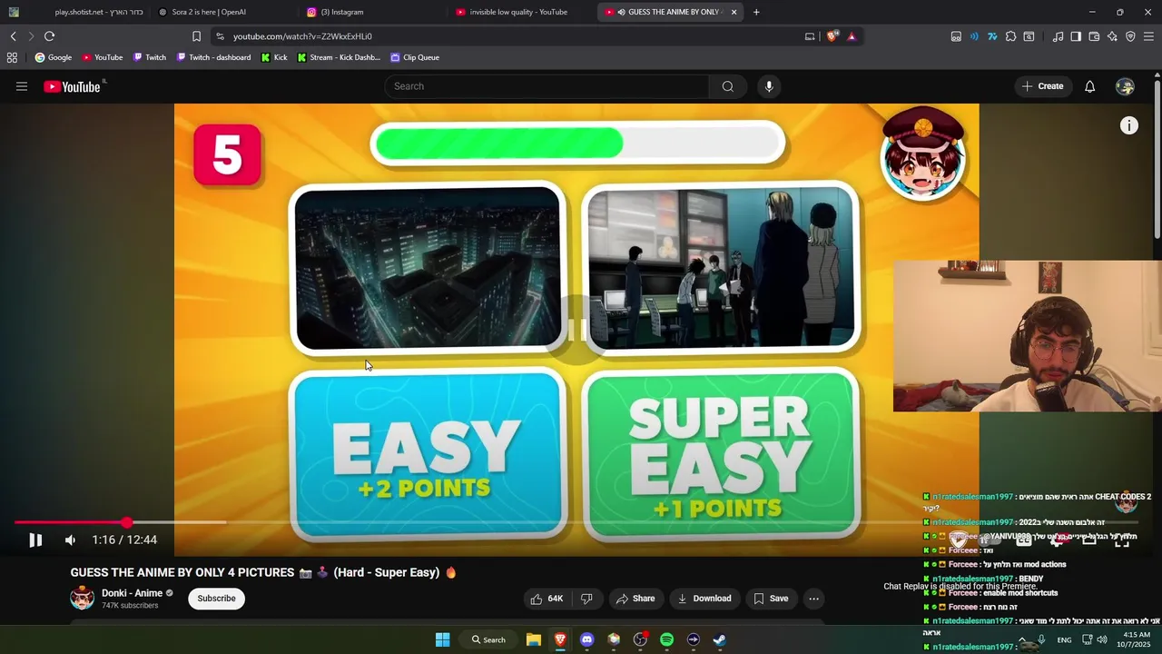Open Brave main hamburger menu
Image resolution: width=1162 pixels, height=654 pixels.
[x=1148, y=36]
